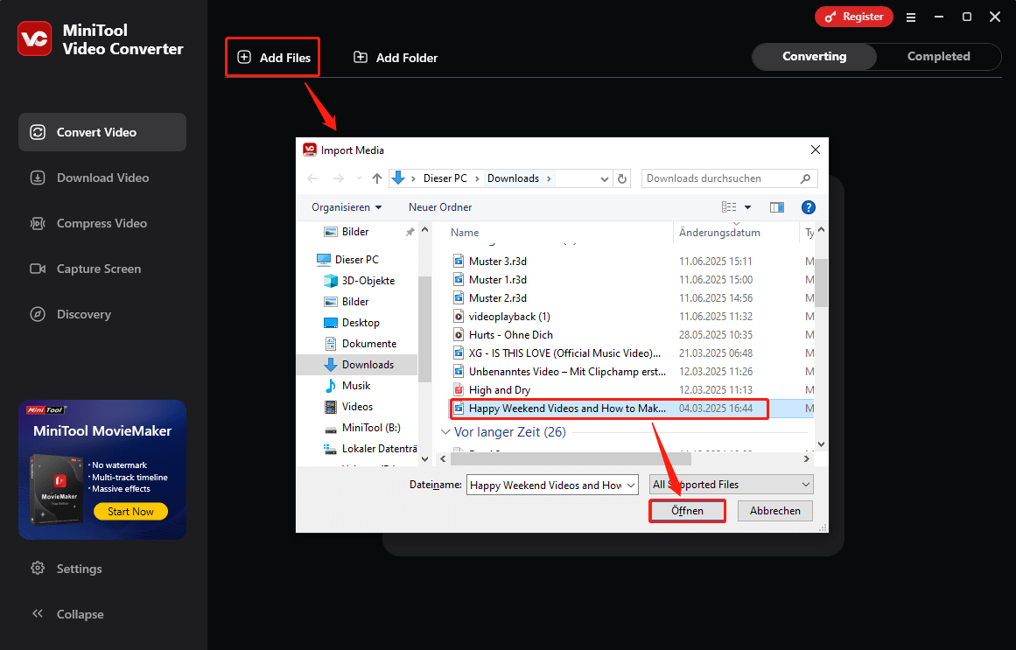The image size is (1016, 650).
Task: Select Convert Video in sidebar
Action: click(102, 132)
